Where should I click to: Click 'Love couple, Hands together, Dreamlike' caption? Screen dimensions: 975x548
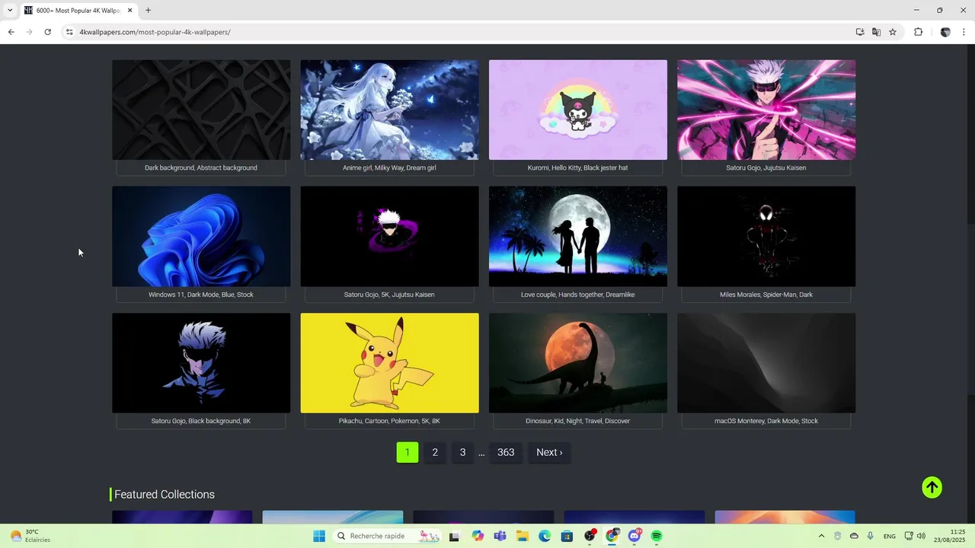point(578,295)
